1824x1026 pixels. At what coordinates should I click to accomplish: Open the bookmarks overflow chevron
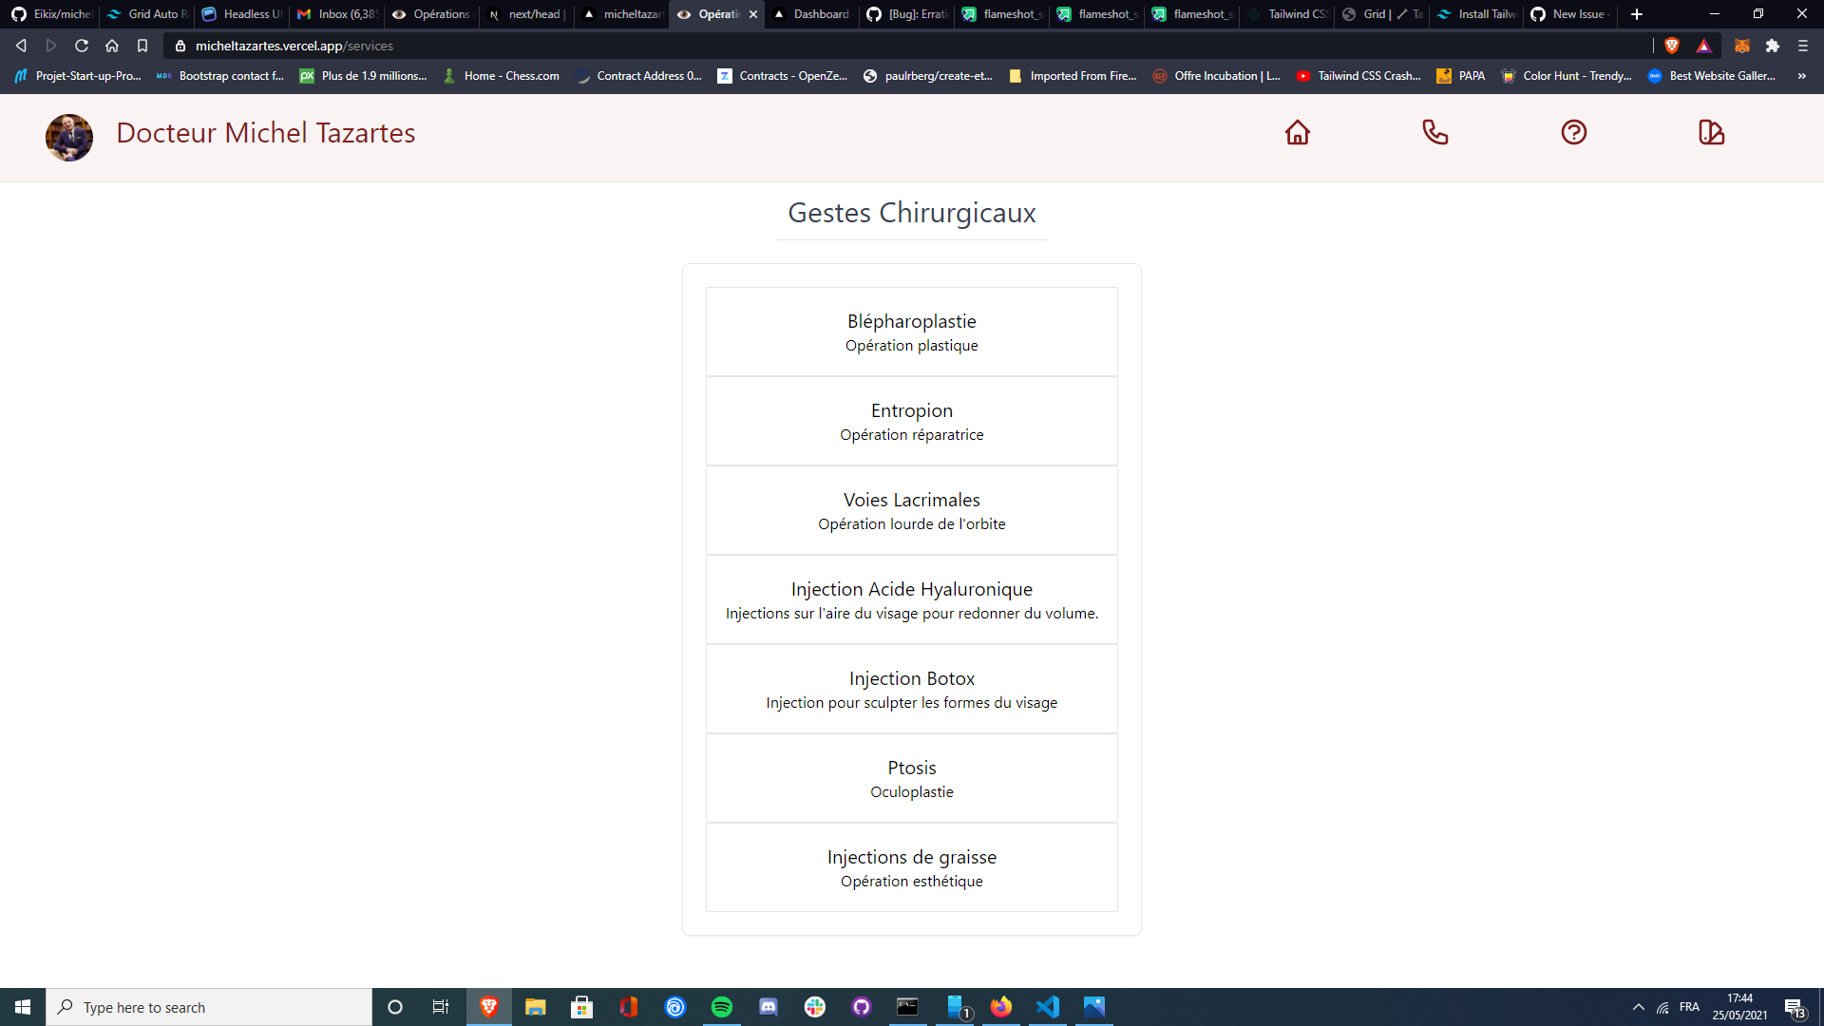click(1801, 76)
